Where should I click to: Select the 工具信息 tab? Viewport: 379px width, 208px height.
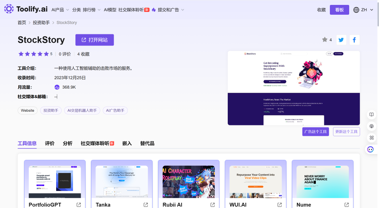[27, 143]
